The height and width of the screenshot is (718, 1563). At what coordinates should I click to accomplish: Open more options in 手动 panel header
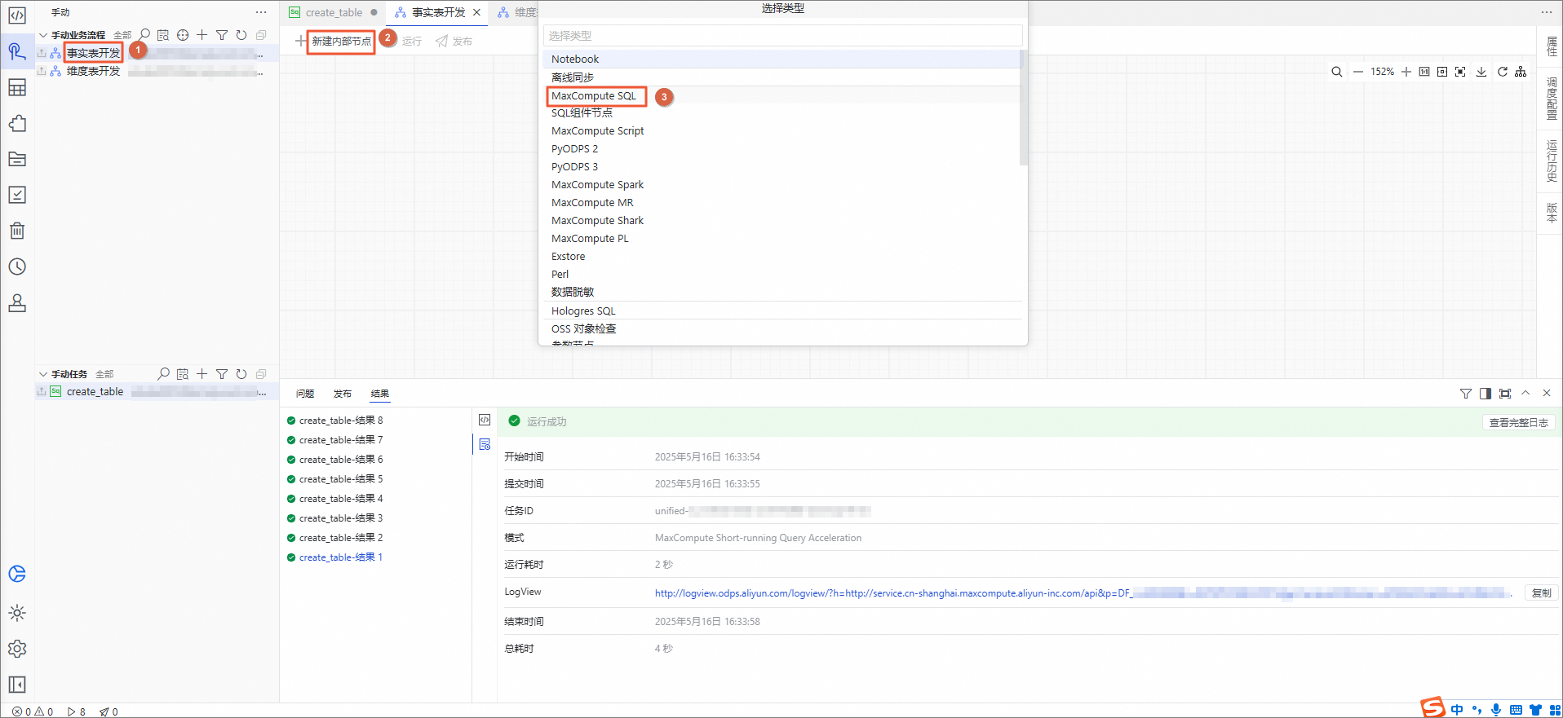click(x=261, y=12)
